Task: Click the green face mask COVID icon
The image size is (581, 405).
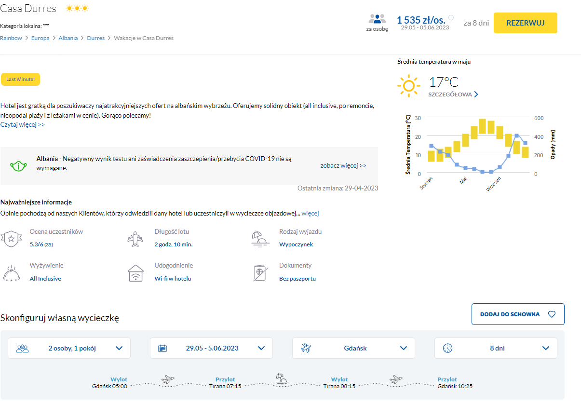Action: 18,166
